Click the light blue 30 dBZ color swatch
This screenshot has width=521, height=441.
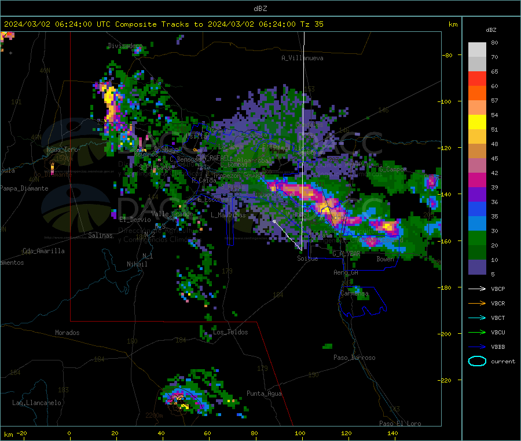click(477, 224)
